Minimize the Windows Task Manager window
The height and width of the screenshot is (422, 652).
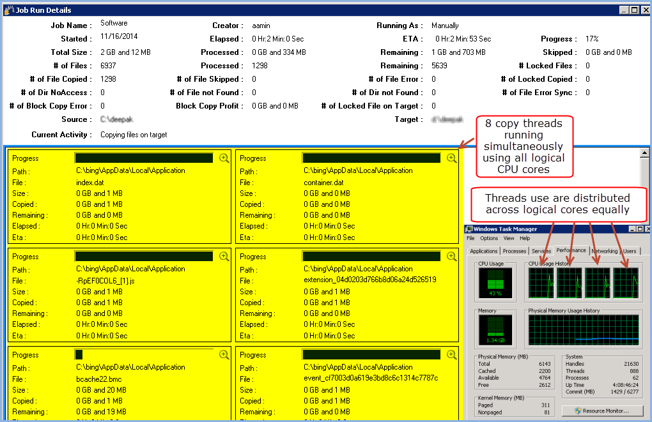click(x=632, y=229)
